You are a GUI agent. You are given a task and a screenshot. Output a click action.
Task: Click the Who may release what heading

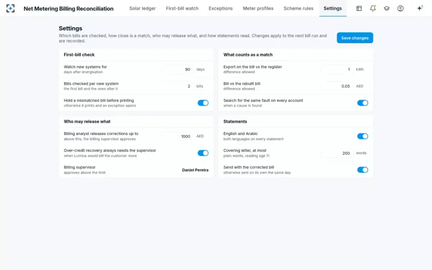coord(87,121)
